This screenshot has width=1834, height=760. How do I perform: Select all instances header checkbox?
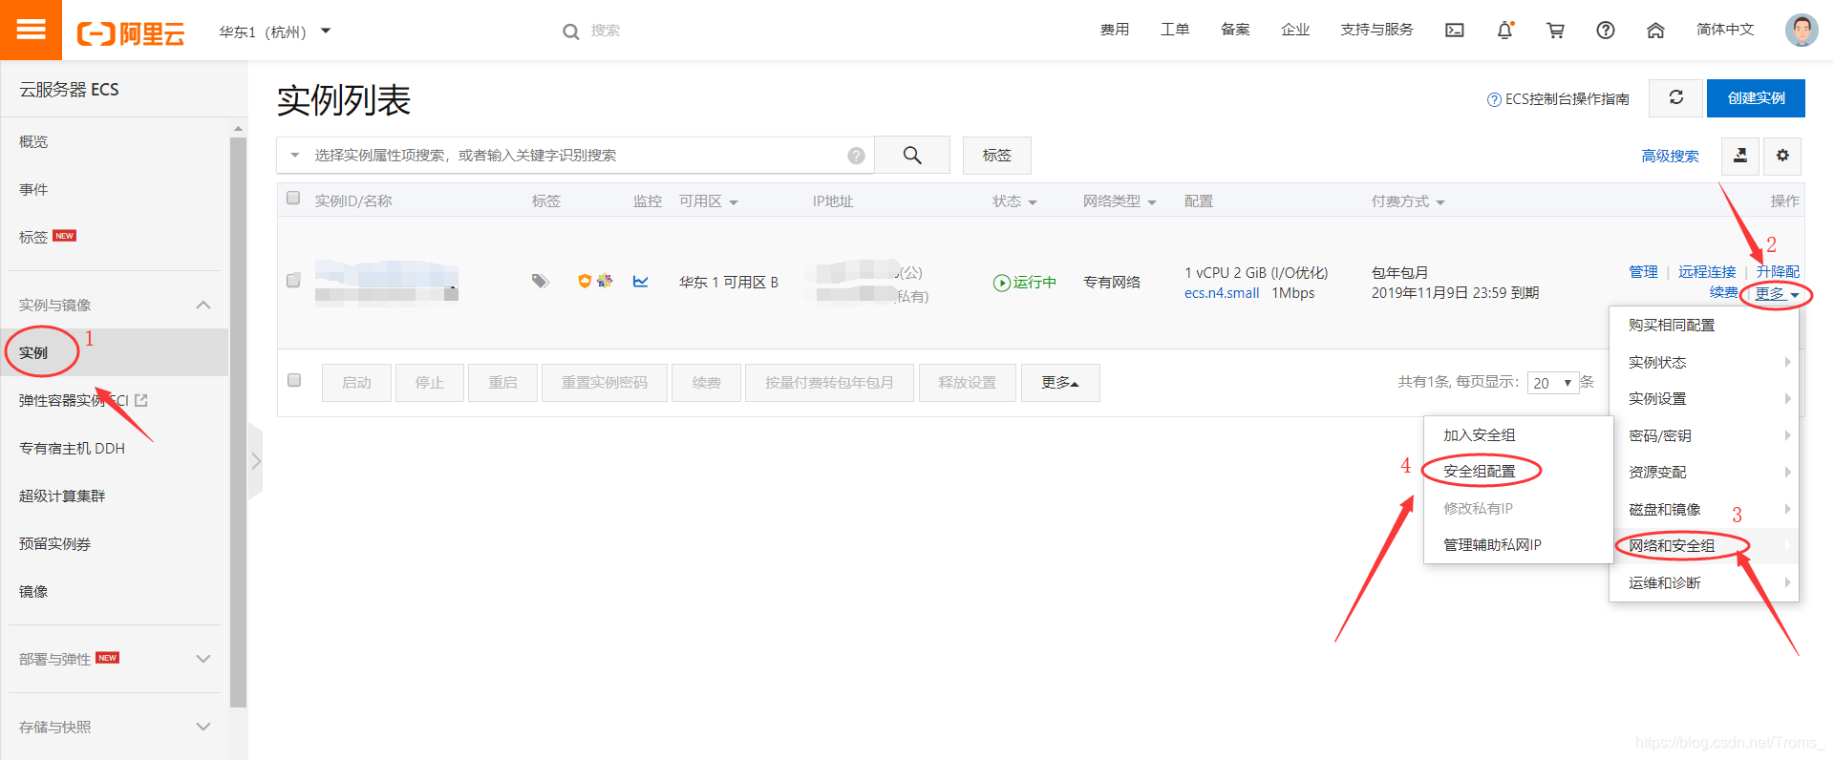pyautogui.click(x=293, y=198)
